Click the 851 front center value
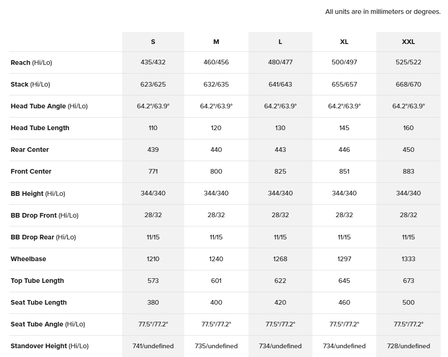448x357 pixels. [x=344, y=171]
